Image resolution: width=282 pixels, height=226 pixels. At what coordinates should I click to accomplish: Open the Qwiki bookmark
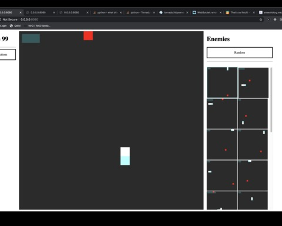[x=15, y=26]
